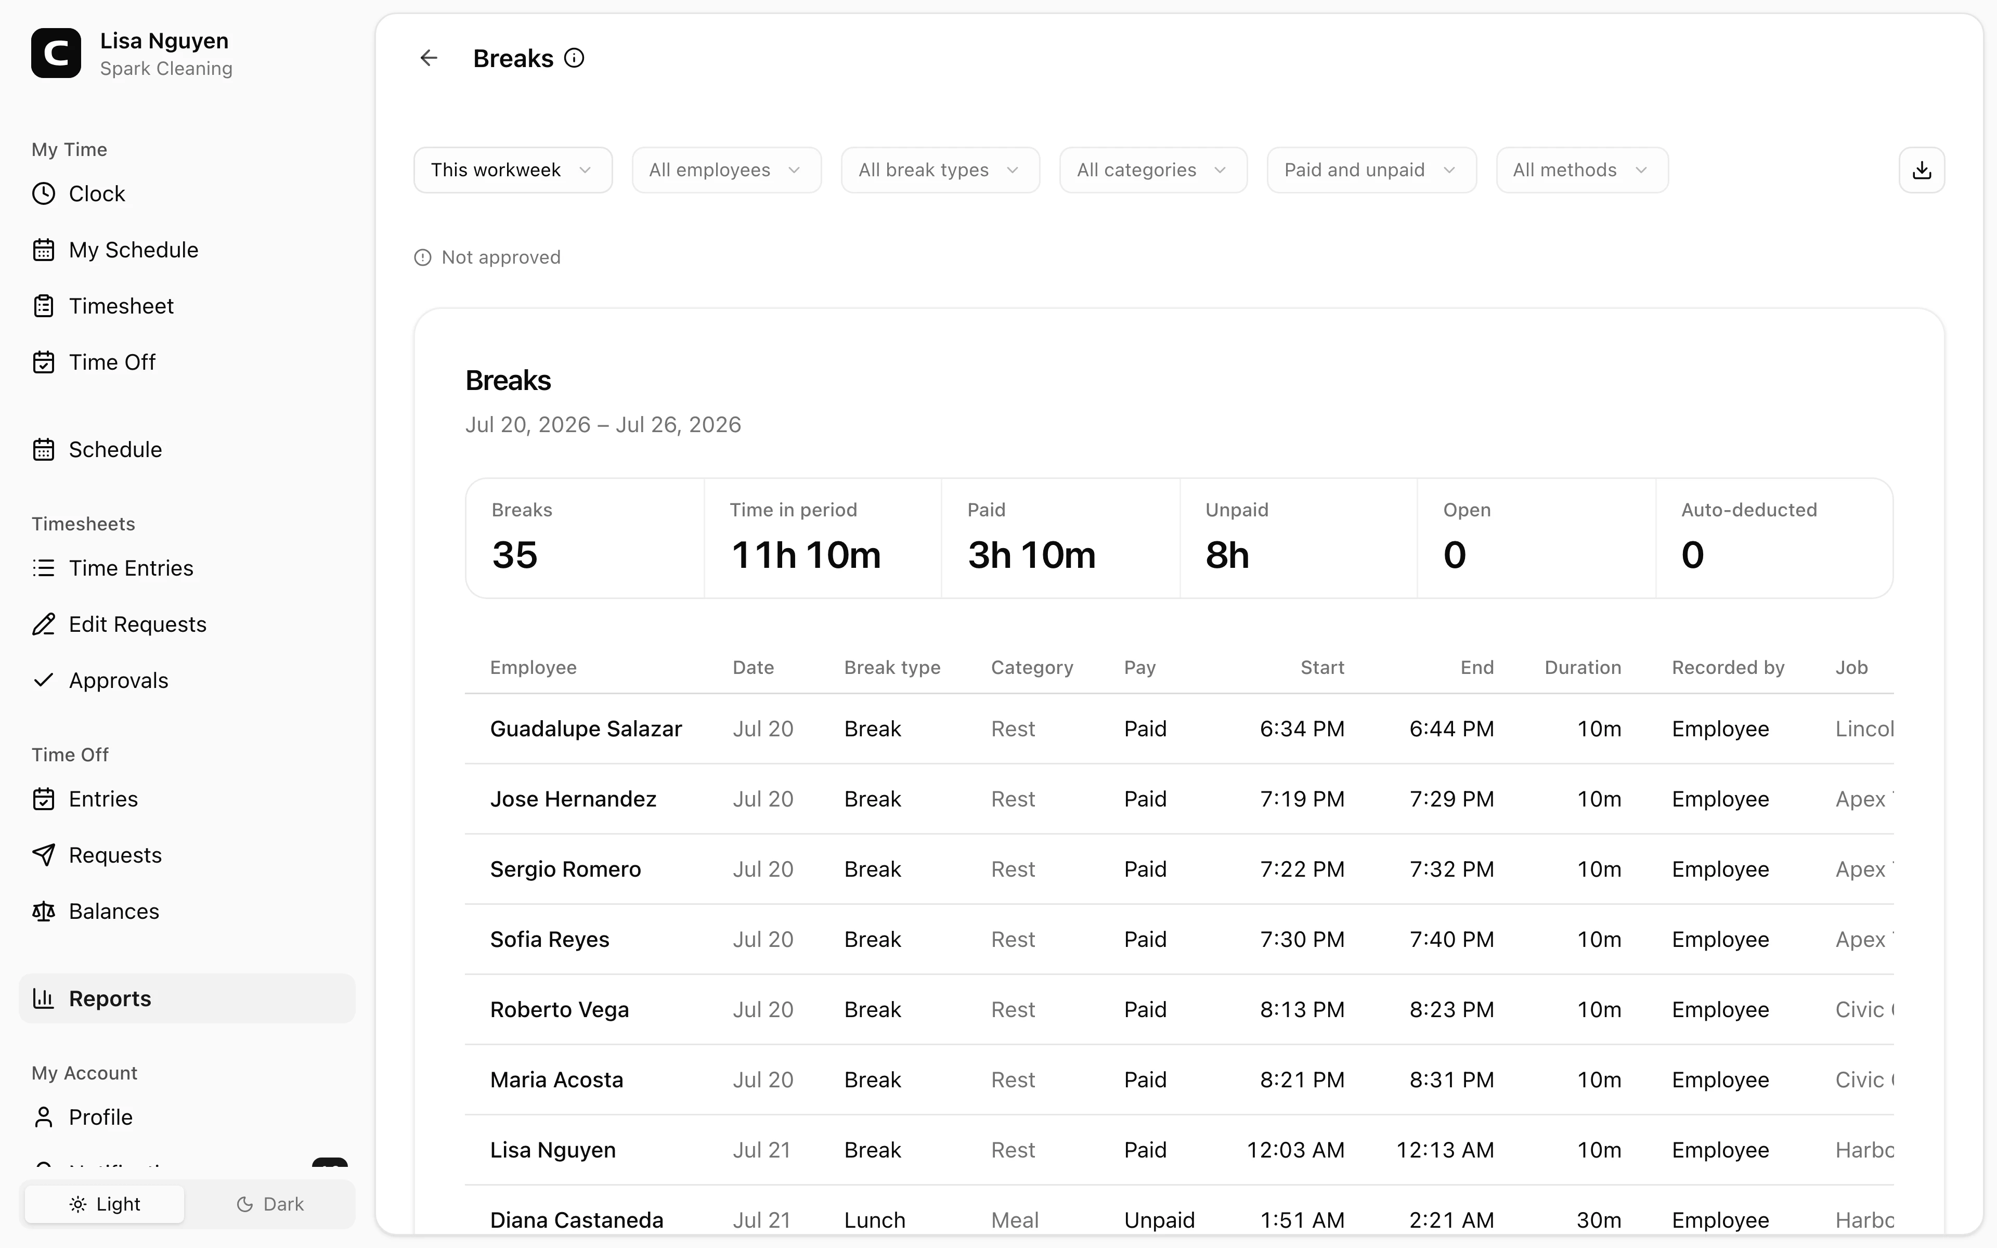Image resolution: width=1997 pixels, height=1248 pixels.
Task: Open Approvals
Action: click(187, 681)
